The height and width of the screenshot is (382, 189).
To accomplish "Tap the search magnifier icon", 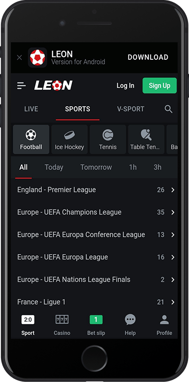I will point(168,109).
